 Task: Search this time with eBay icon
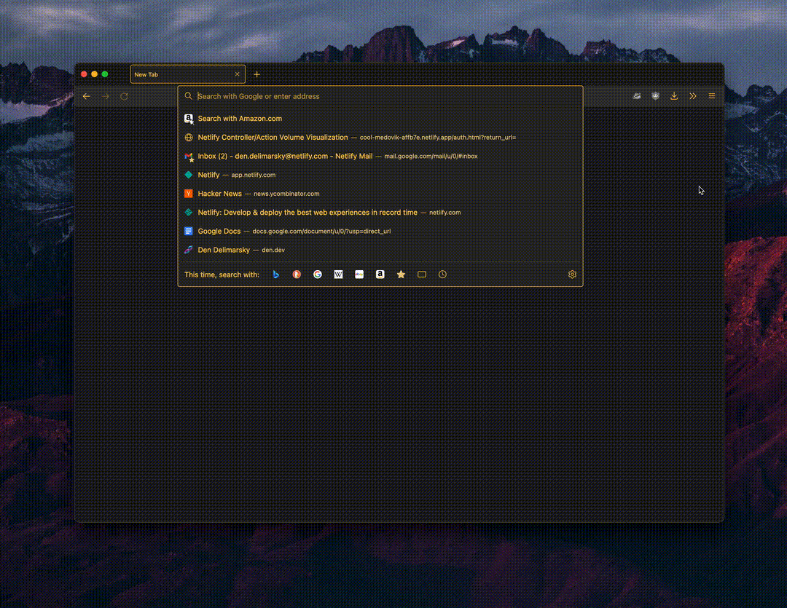[359, 275]
